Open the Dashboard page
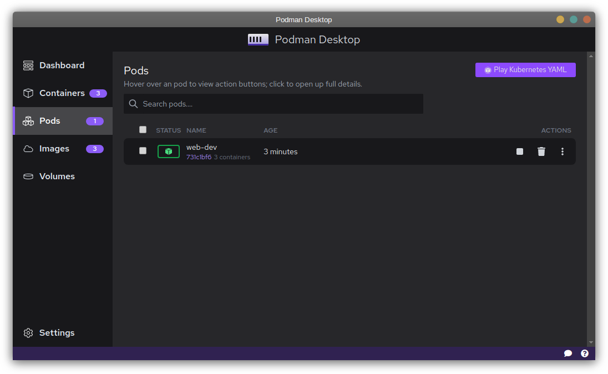The image size is (608, 374). [x=62, y=65]
